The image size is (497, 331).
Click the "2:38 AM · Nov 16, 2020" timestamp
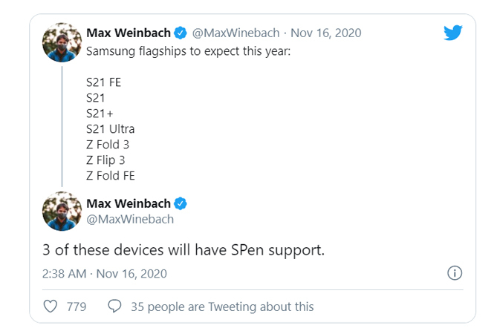[105, 273]
